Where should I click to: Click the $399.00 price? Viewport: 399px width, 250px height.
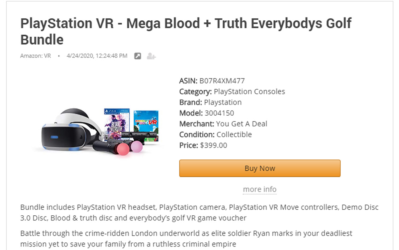pyautogui.click(x=213, y=146)
